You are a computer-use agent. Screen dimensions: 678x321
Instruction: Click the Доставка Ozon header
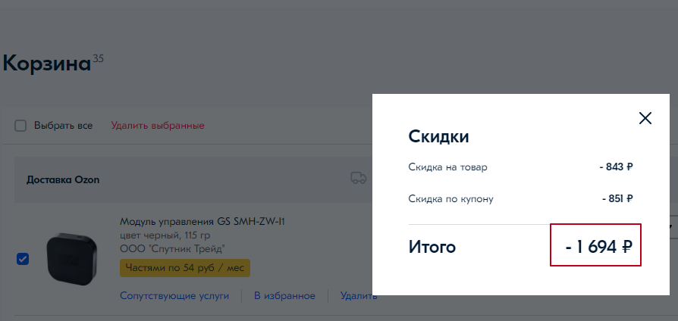click(63, 179)
